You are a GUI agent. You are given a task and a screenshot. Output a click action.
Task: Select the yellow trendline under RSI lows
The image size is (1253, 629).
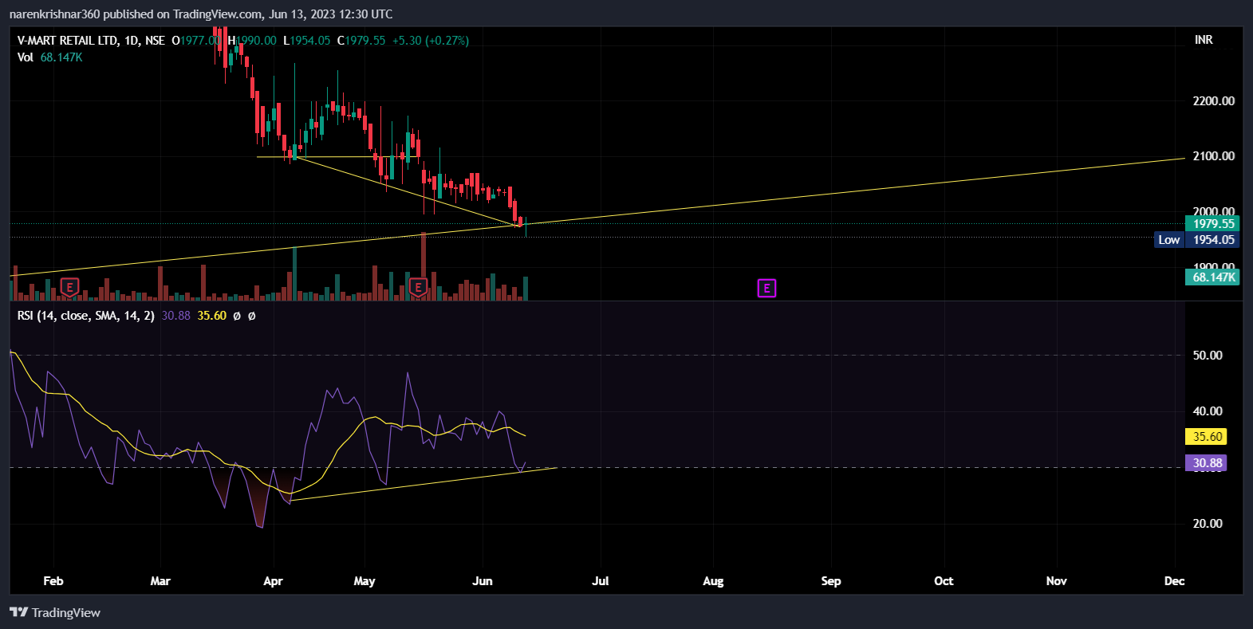pyautogui.click(x=423, y=485)
